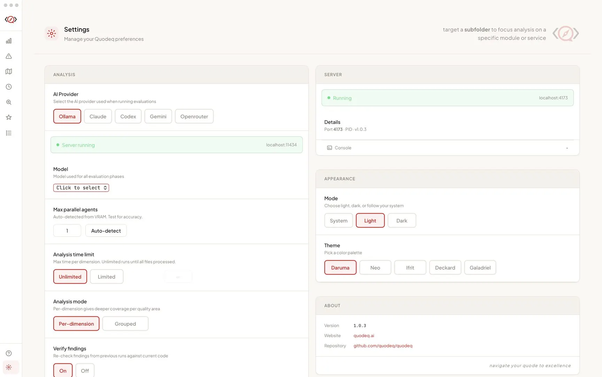Open the Model 'Click to select' dropdown
The image size is (602, 377).
(81, 188)
